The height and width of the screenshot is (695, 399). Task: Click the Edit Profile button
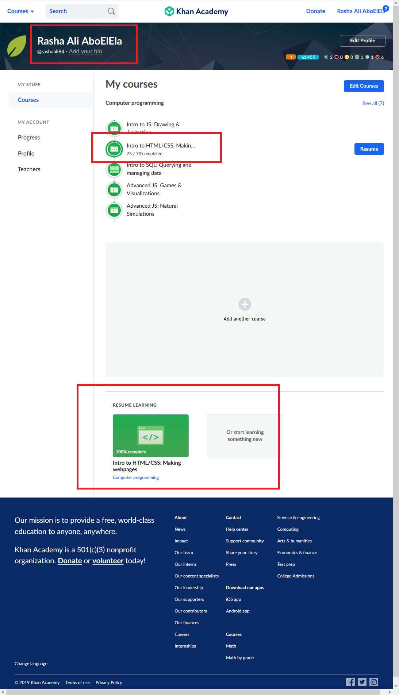pos(362,41)
